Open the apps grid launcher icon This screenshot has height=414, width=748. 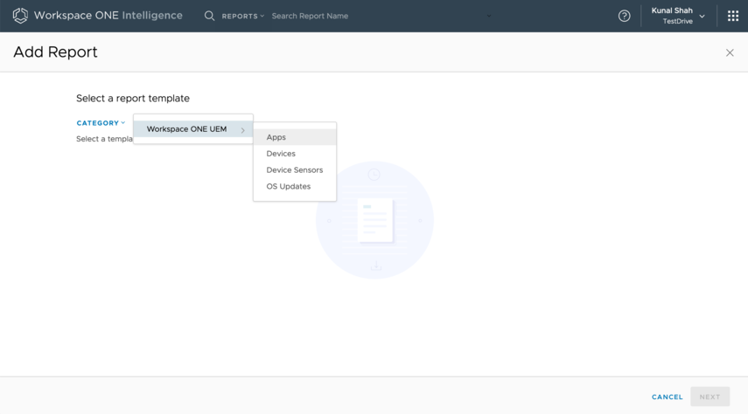732,16
